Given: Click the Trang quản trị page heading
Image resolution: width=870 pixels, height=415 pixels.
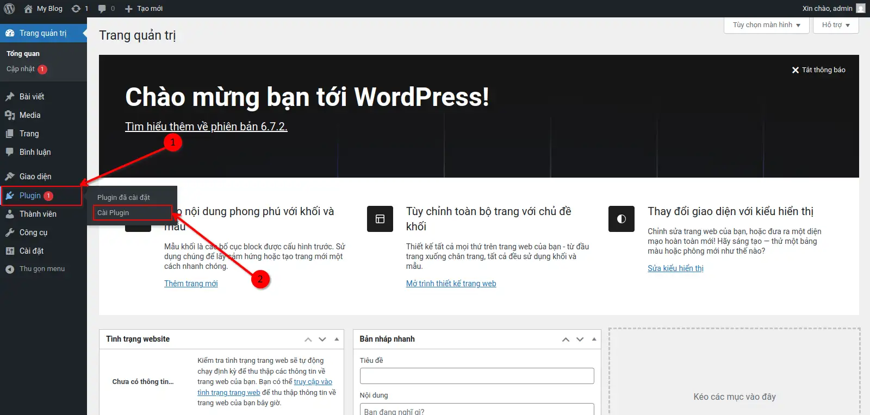Looking at the screenshot, I should pos(138,35).
